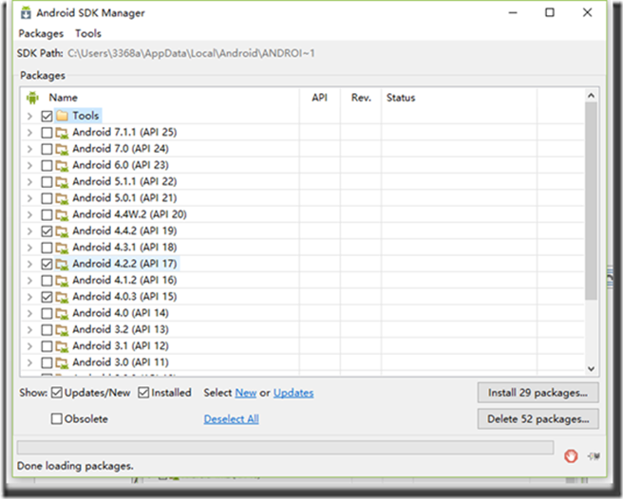Click the Android 4.4W.2 (API 20) folder icon
The width and height of the screenshot is (623, 499).
click(62, 214)
